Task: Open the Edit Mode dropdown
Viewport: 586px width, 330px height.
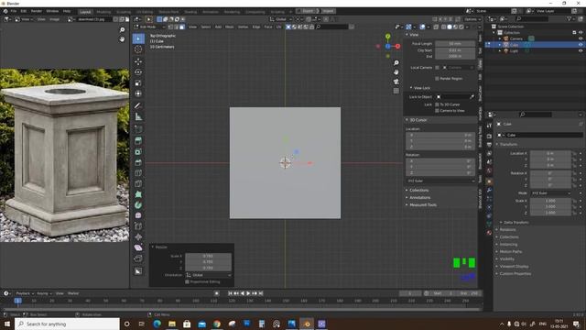Action: tap(149, 27)
